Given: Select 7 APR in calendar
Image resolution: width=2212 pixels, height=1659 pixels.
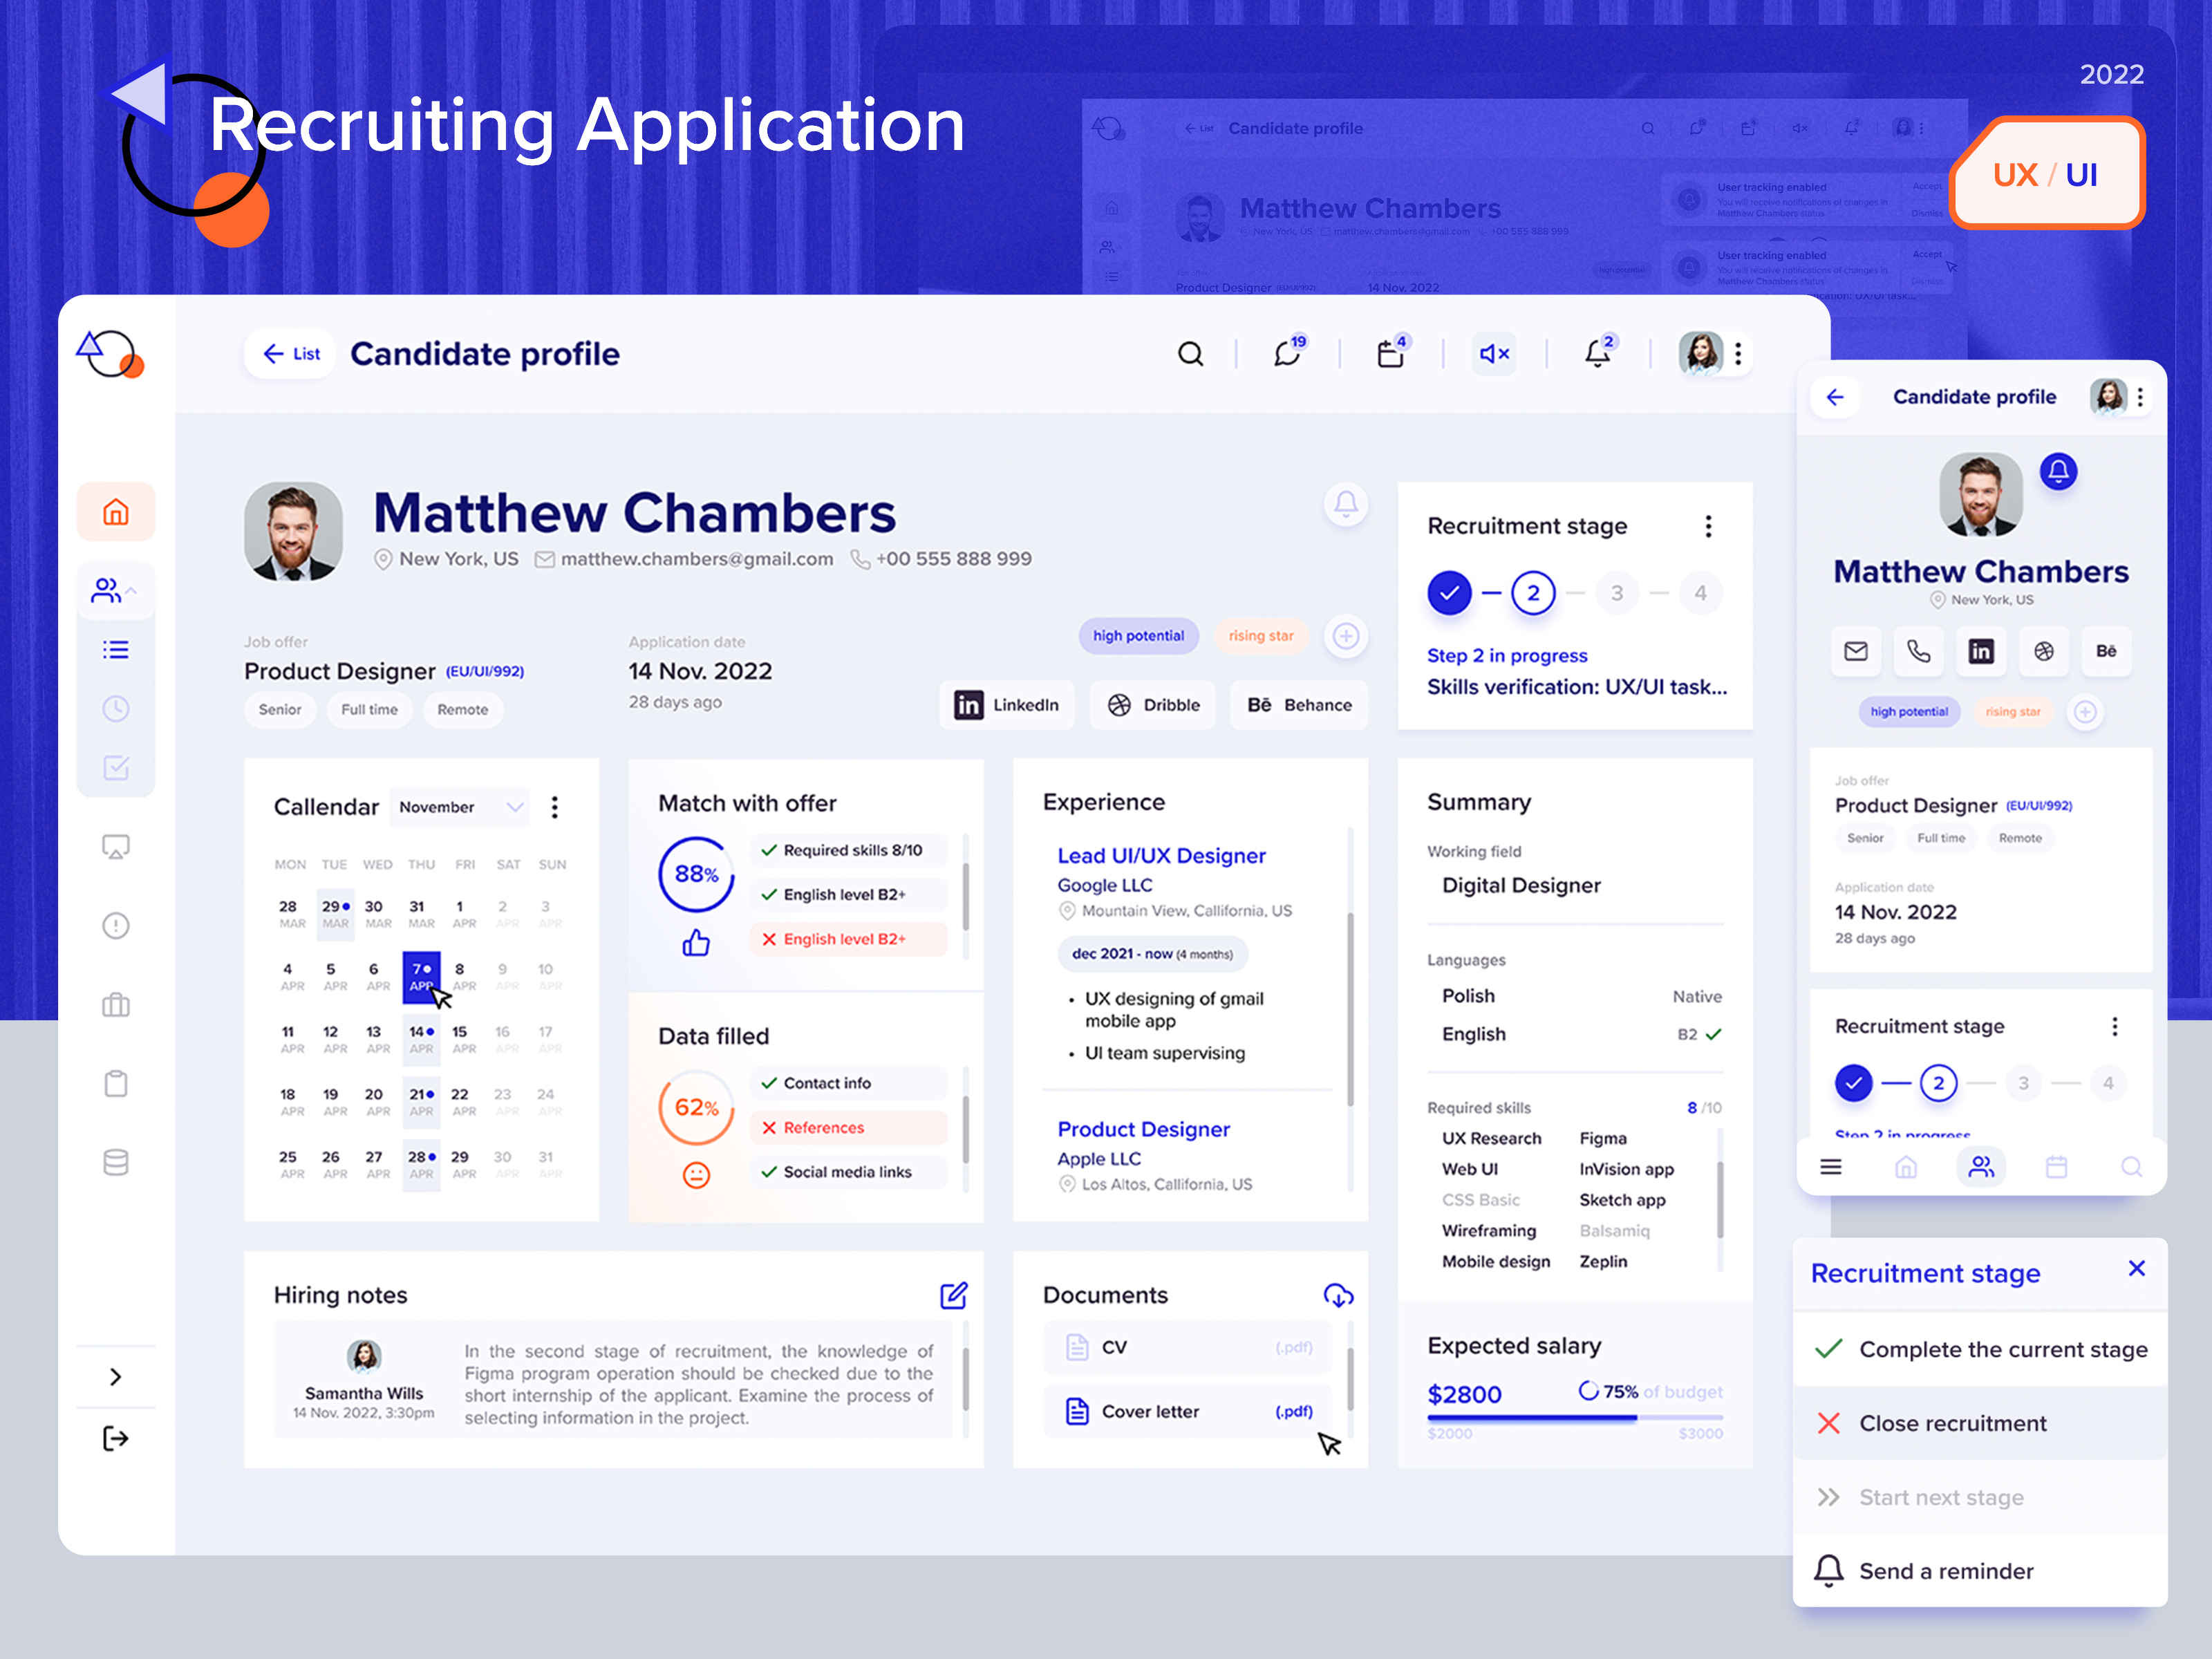Looking at the screenshot, I should pyautogui.click(x=421, y=977).
